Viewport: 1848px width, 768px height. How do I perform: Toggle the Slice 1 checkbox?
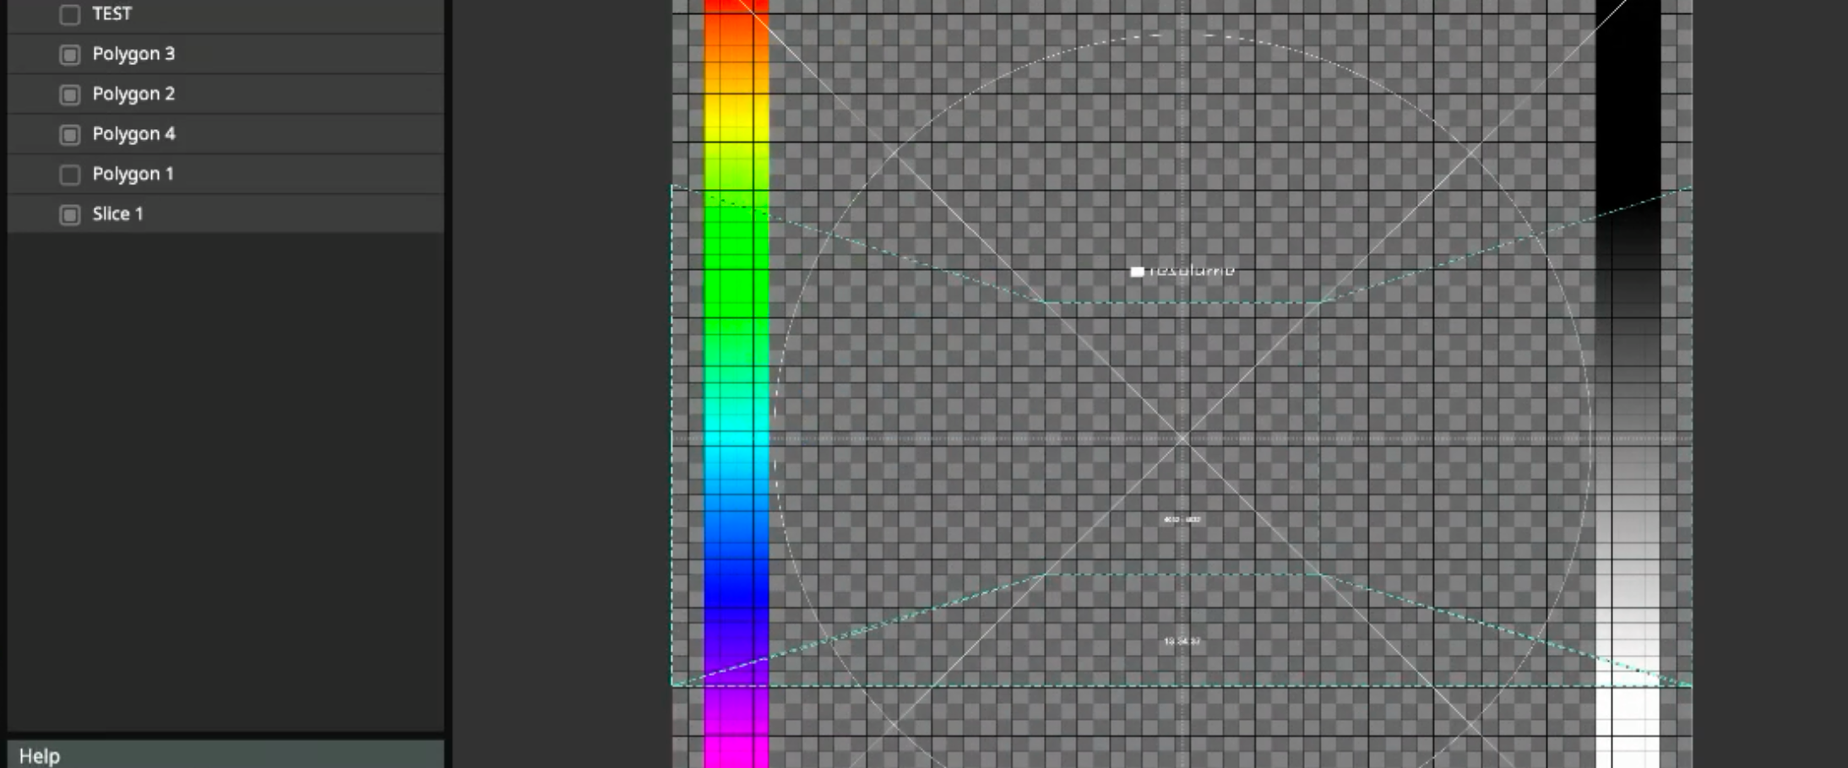click(70, 214)
